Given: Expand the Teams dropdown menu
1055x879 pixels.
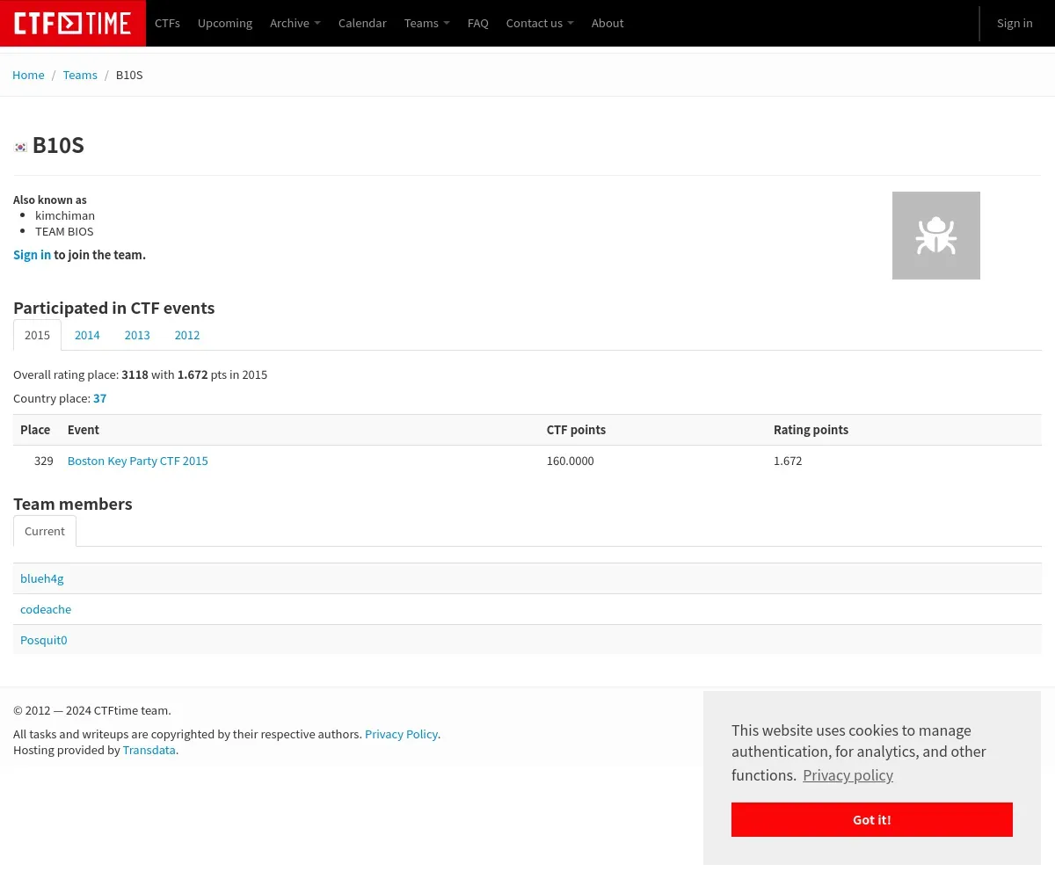Looking at the screenshot, I should point(427,23).
